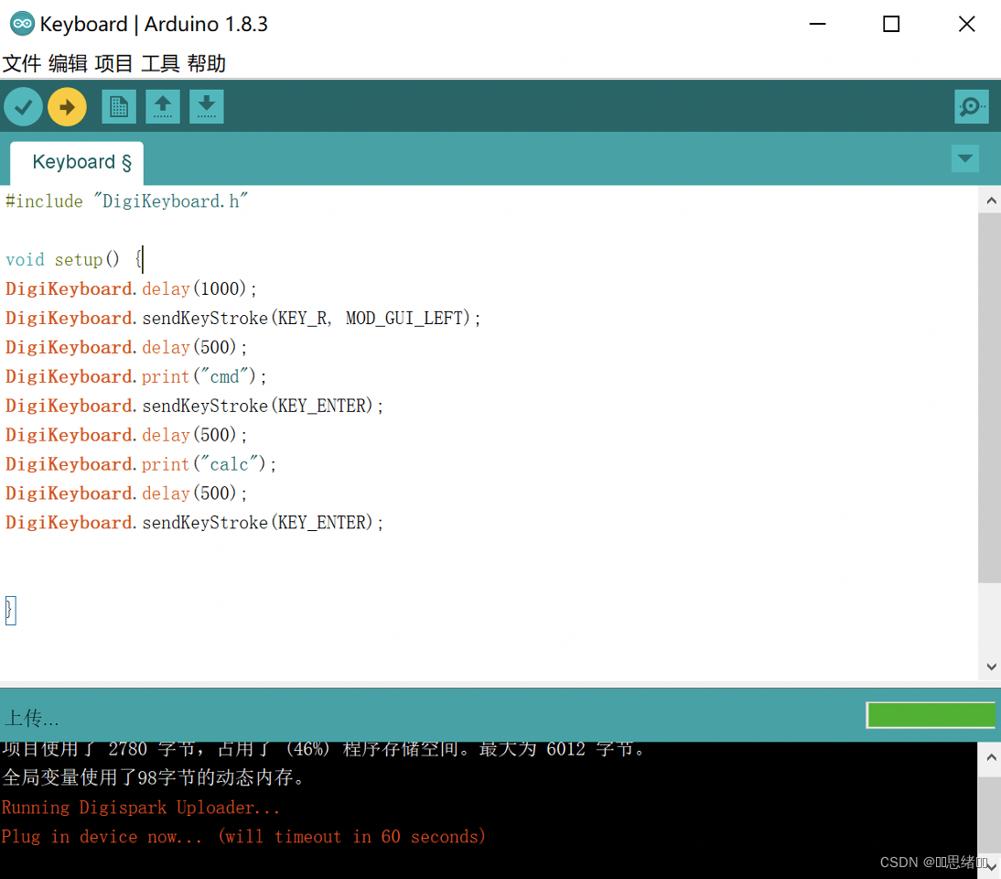Click the last sendKeyStroke(KEY_ENTER) line

(x=194, y=523)
